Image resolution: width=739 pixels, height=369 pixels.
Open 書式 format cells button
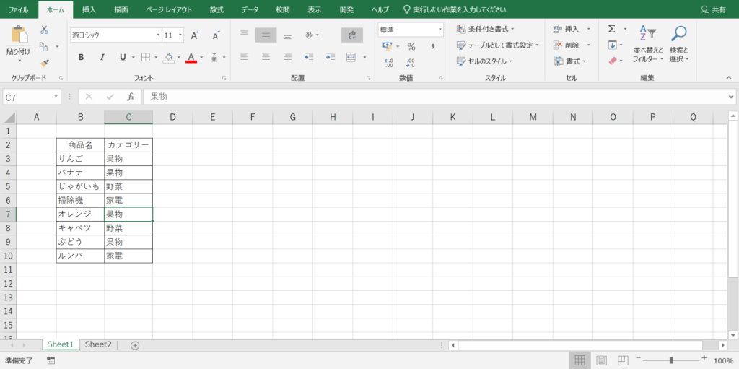(x=570, y=61)
